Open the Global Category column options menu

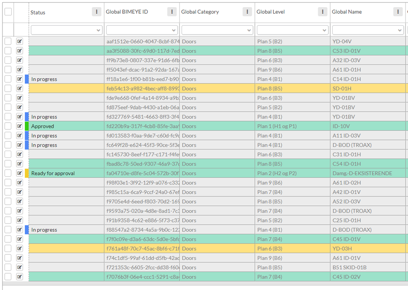tap(247, 12)
